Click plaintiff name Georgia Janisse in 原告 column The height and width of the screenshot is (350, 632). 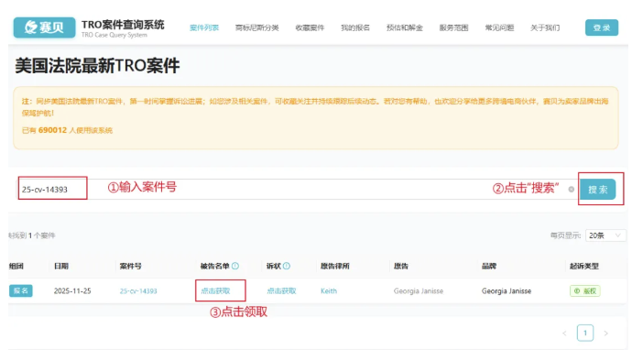[x=419, y=291]
